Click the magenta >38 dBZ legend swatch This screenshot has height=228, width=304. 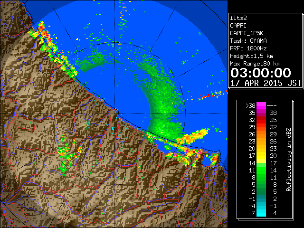(x=261, y=106)
